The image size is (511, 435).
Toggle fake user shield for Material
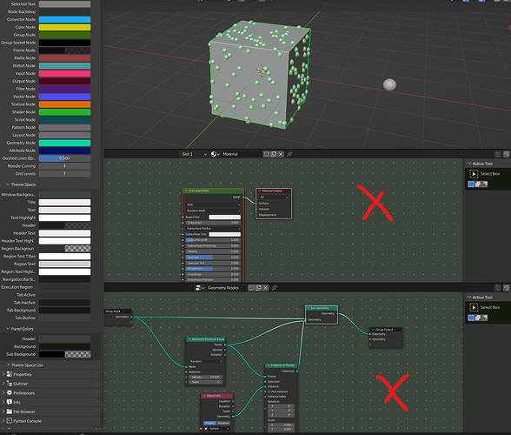[266, 154]
